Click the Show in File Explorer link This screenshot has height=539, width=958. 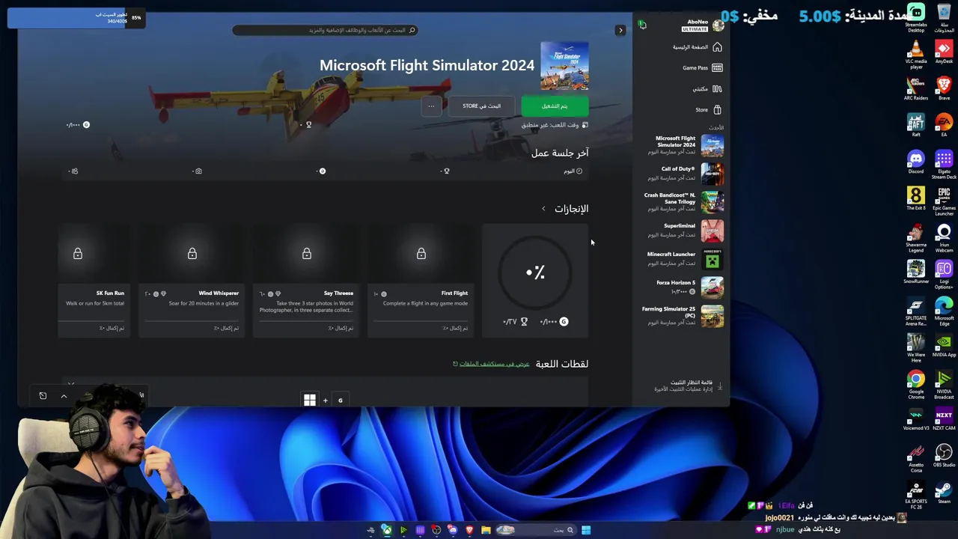click(491, 364)
